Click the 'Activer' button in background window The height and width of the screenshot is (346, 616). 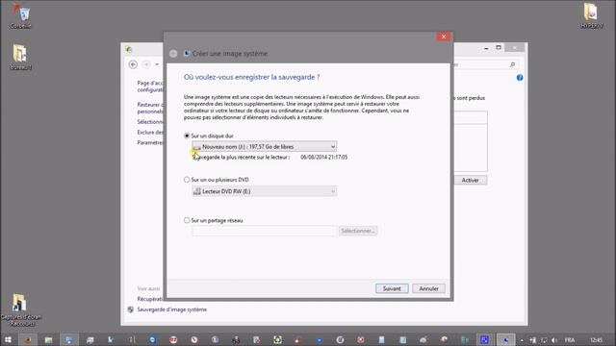tap(471, 180)
